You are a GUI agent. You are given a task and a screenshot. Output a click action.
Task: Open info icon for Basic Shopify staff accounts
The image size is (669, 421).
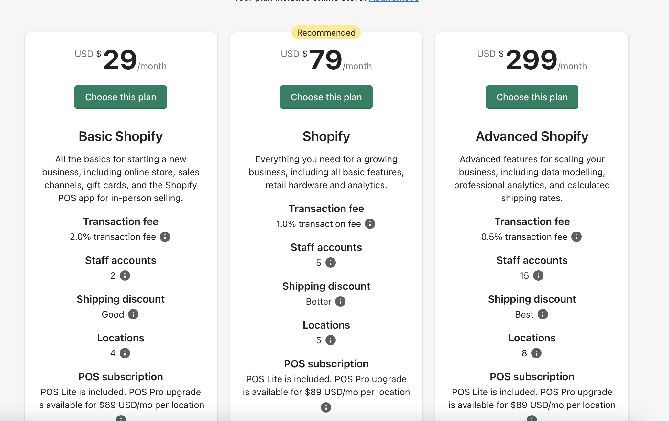pyautogui.click(x=125, y=275)
